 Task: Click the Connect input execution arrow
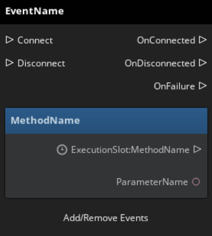9,40
